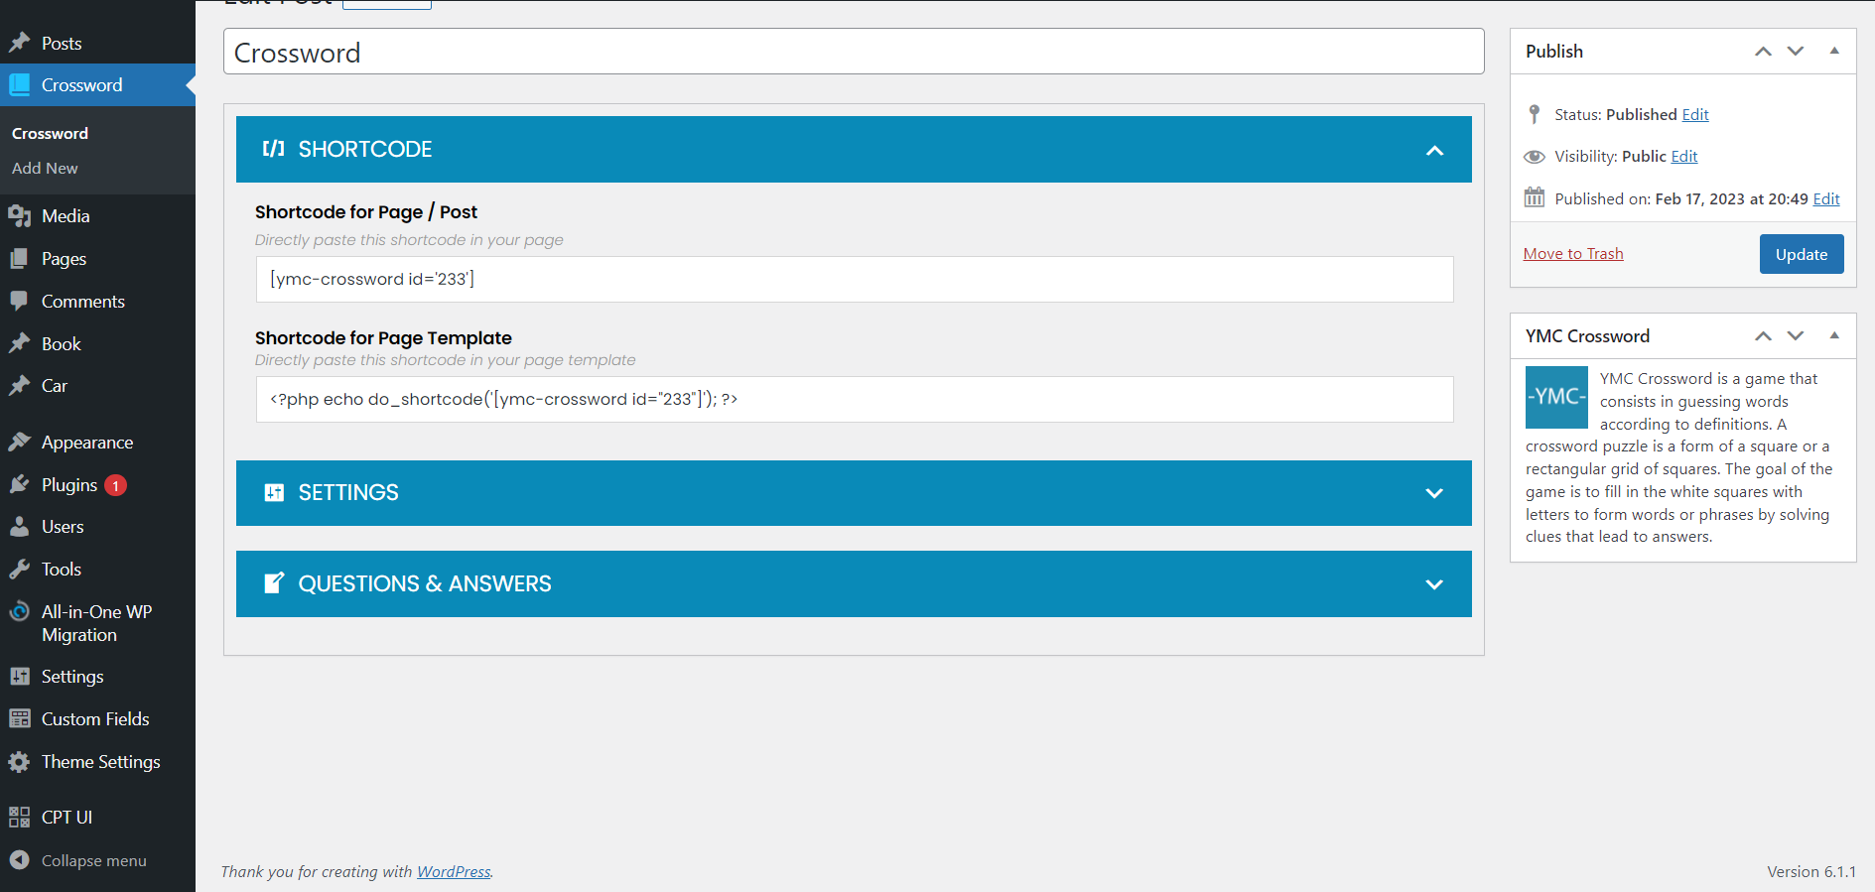Move YMC Crossword box down arrow
The image size is (1875, 892).
click(x=1796, y=336)
